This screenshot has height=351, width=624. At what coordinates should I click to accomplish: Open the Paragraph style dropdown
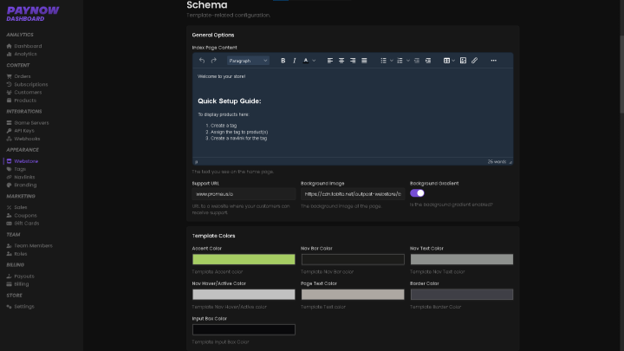click(x=248, y=61)
